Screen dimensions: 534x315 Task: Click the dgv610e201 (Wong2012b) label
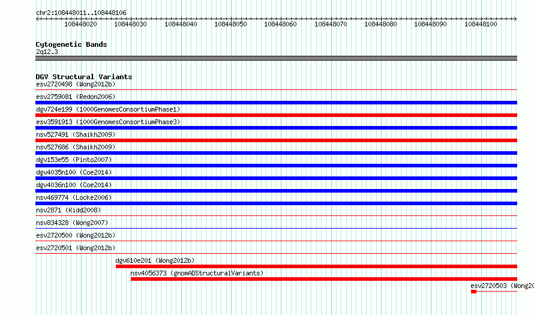point(155,260)
